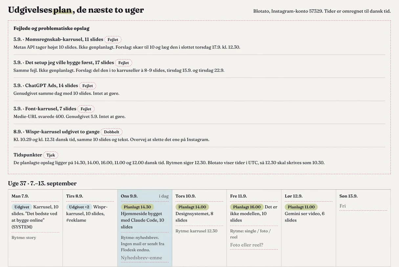Focus the Nyhedsbrev-emne input field

pyautogui.click(x=145, y=258)
